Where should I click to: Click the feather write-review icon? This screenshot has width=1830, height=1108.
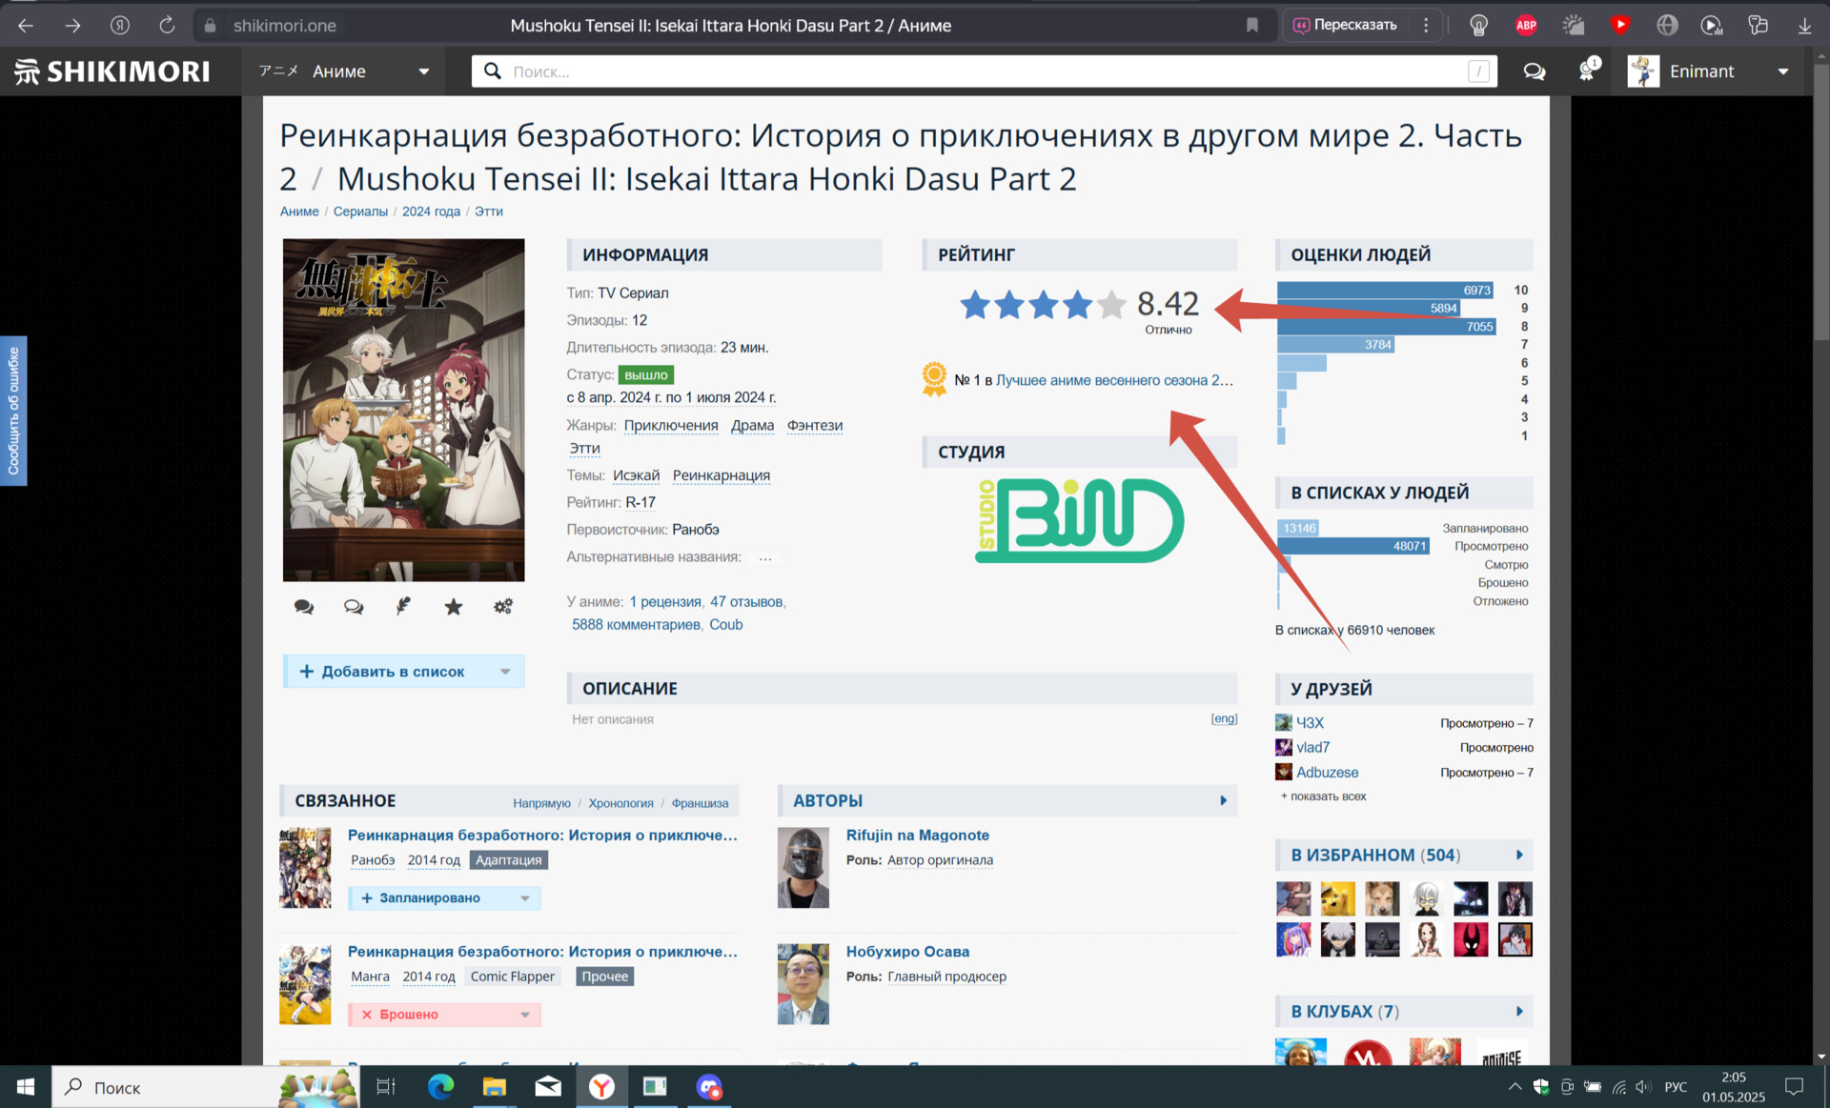pyautogui.click(x=403, y=606)
